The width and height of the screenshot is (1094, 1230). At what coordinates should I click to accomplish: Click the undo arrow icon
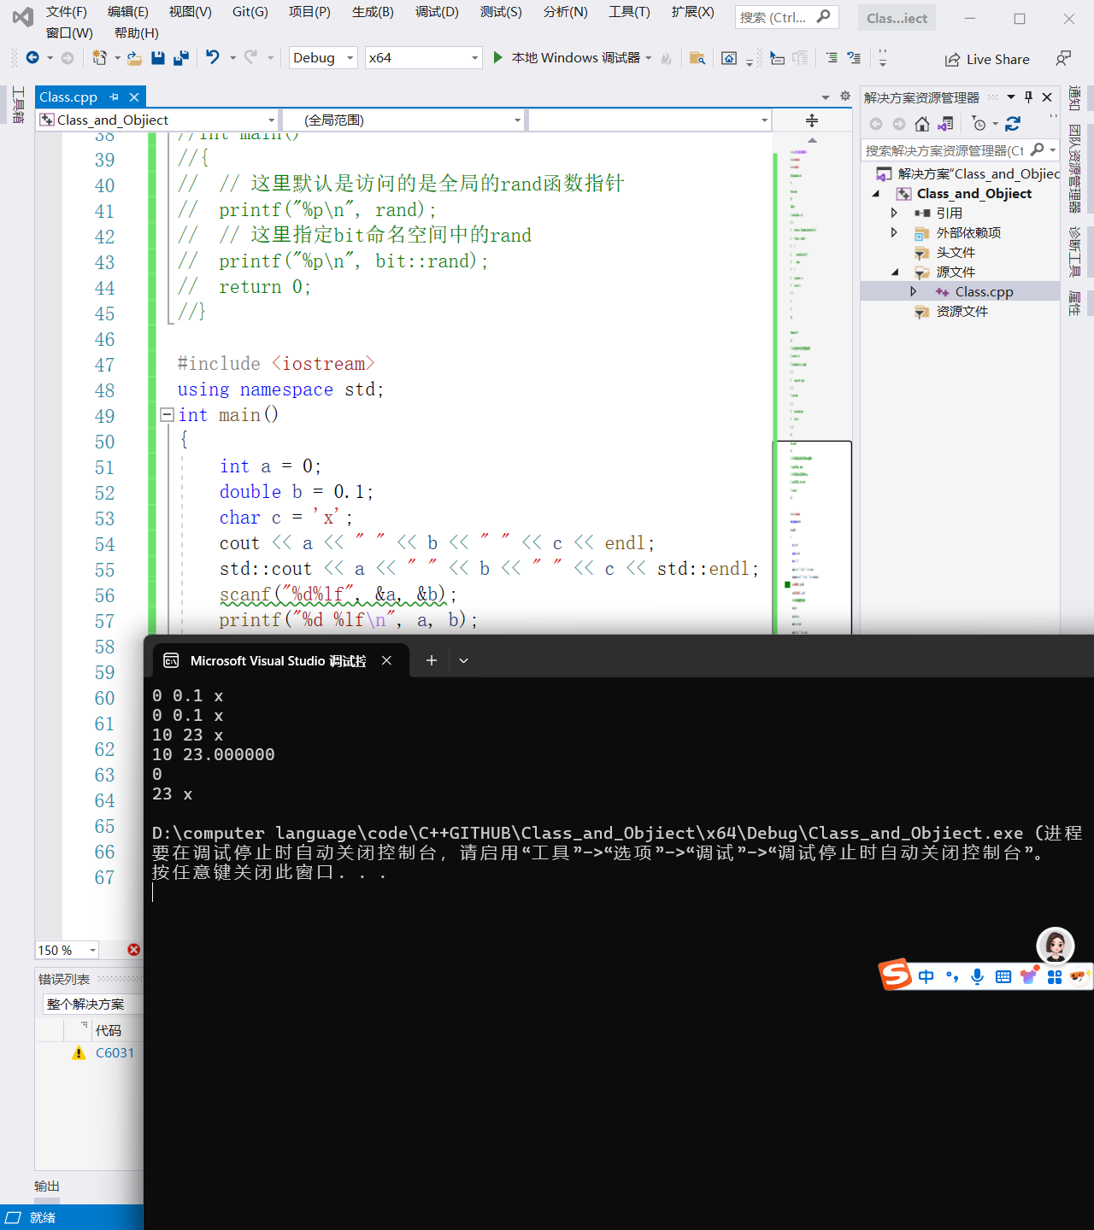pyautogui.click(x=212, y=57)
